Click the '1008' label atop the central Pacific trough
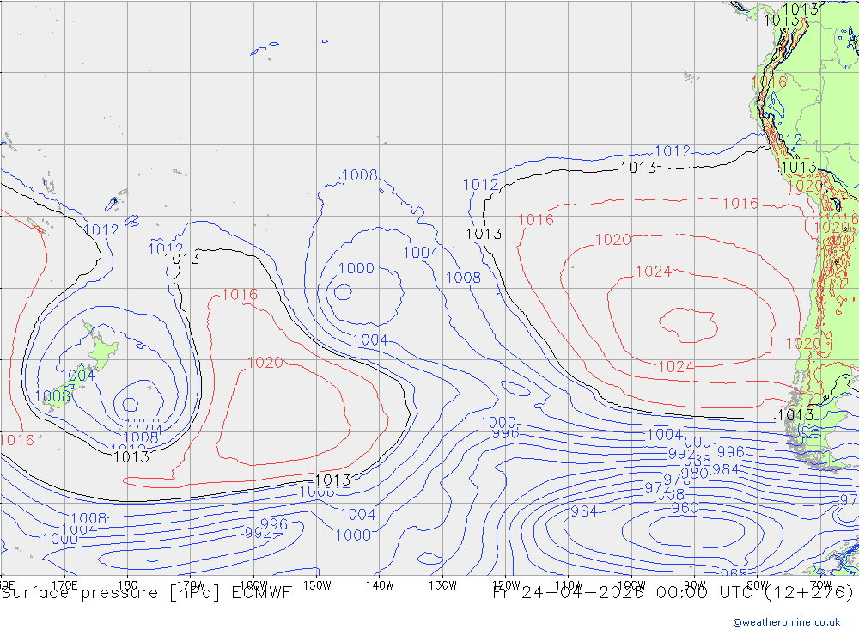 (359, 175)
